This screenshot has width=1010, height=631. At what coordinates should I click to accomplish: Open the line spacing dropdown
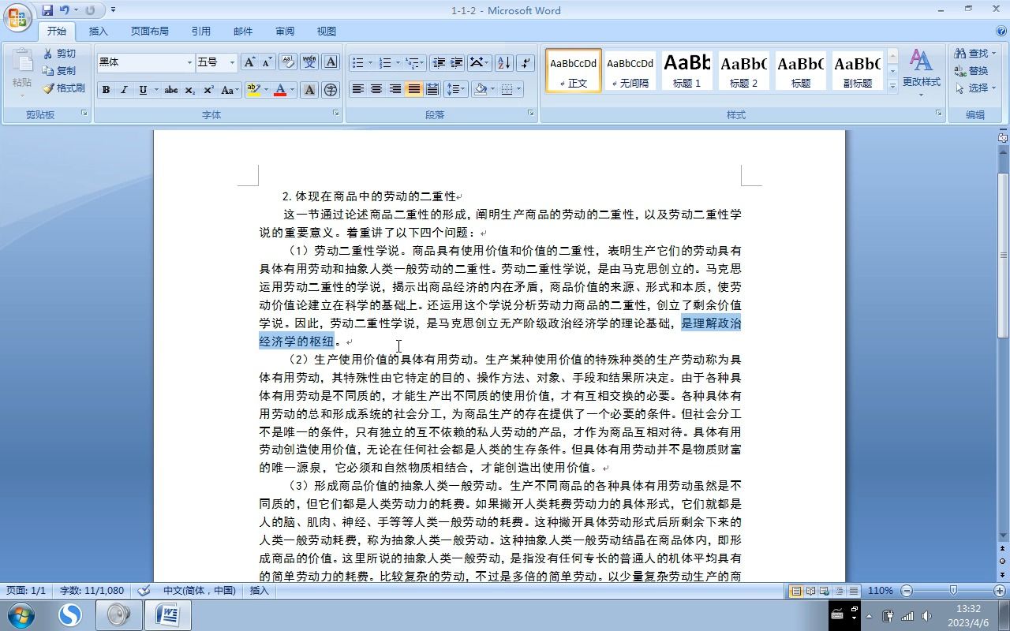pos(456,89)
